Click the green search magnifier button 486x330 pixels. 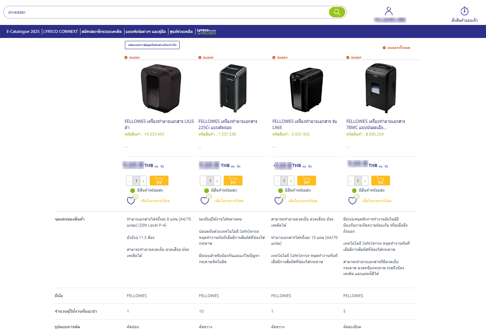[x=337, y=12]
